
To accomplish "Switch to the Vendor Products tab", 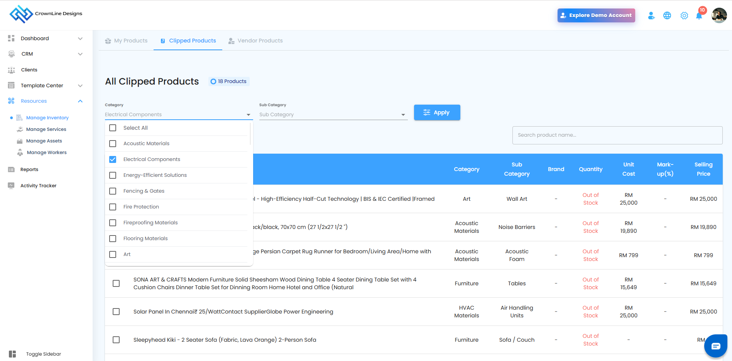I will (255, 41).
